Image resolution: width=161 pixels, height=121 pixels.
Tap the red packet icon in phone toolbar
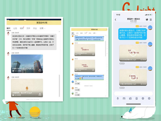click(x=136, y=98)
